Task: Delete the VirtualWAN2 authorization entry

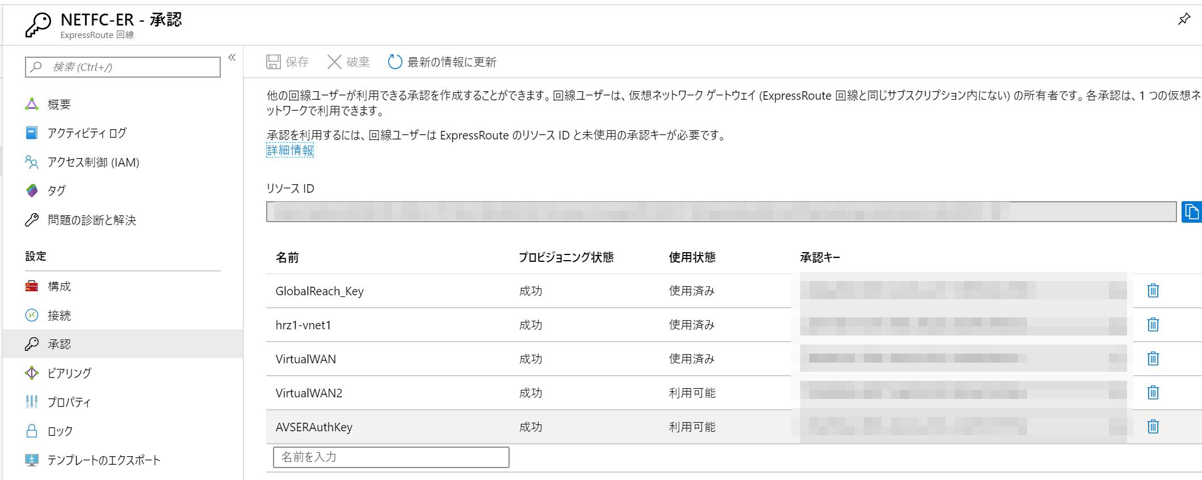Action: click(x=1153, y=393)
